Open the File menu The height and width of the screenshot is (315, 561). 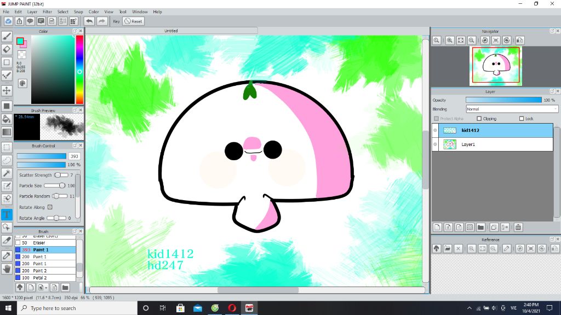(x=6, y=12)
